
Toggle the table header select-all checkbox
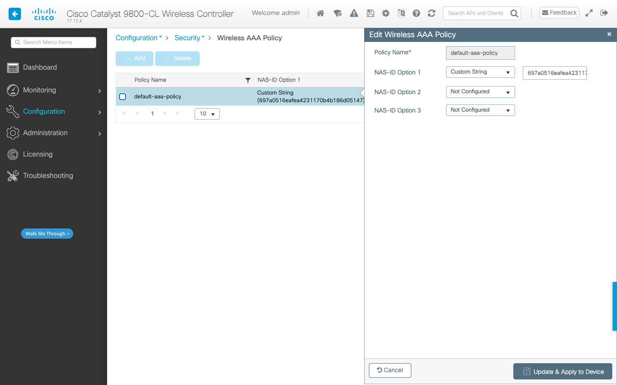pos(123,80)
